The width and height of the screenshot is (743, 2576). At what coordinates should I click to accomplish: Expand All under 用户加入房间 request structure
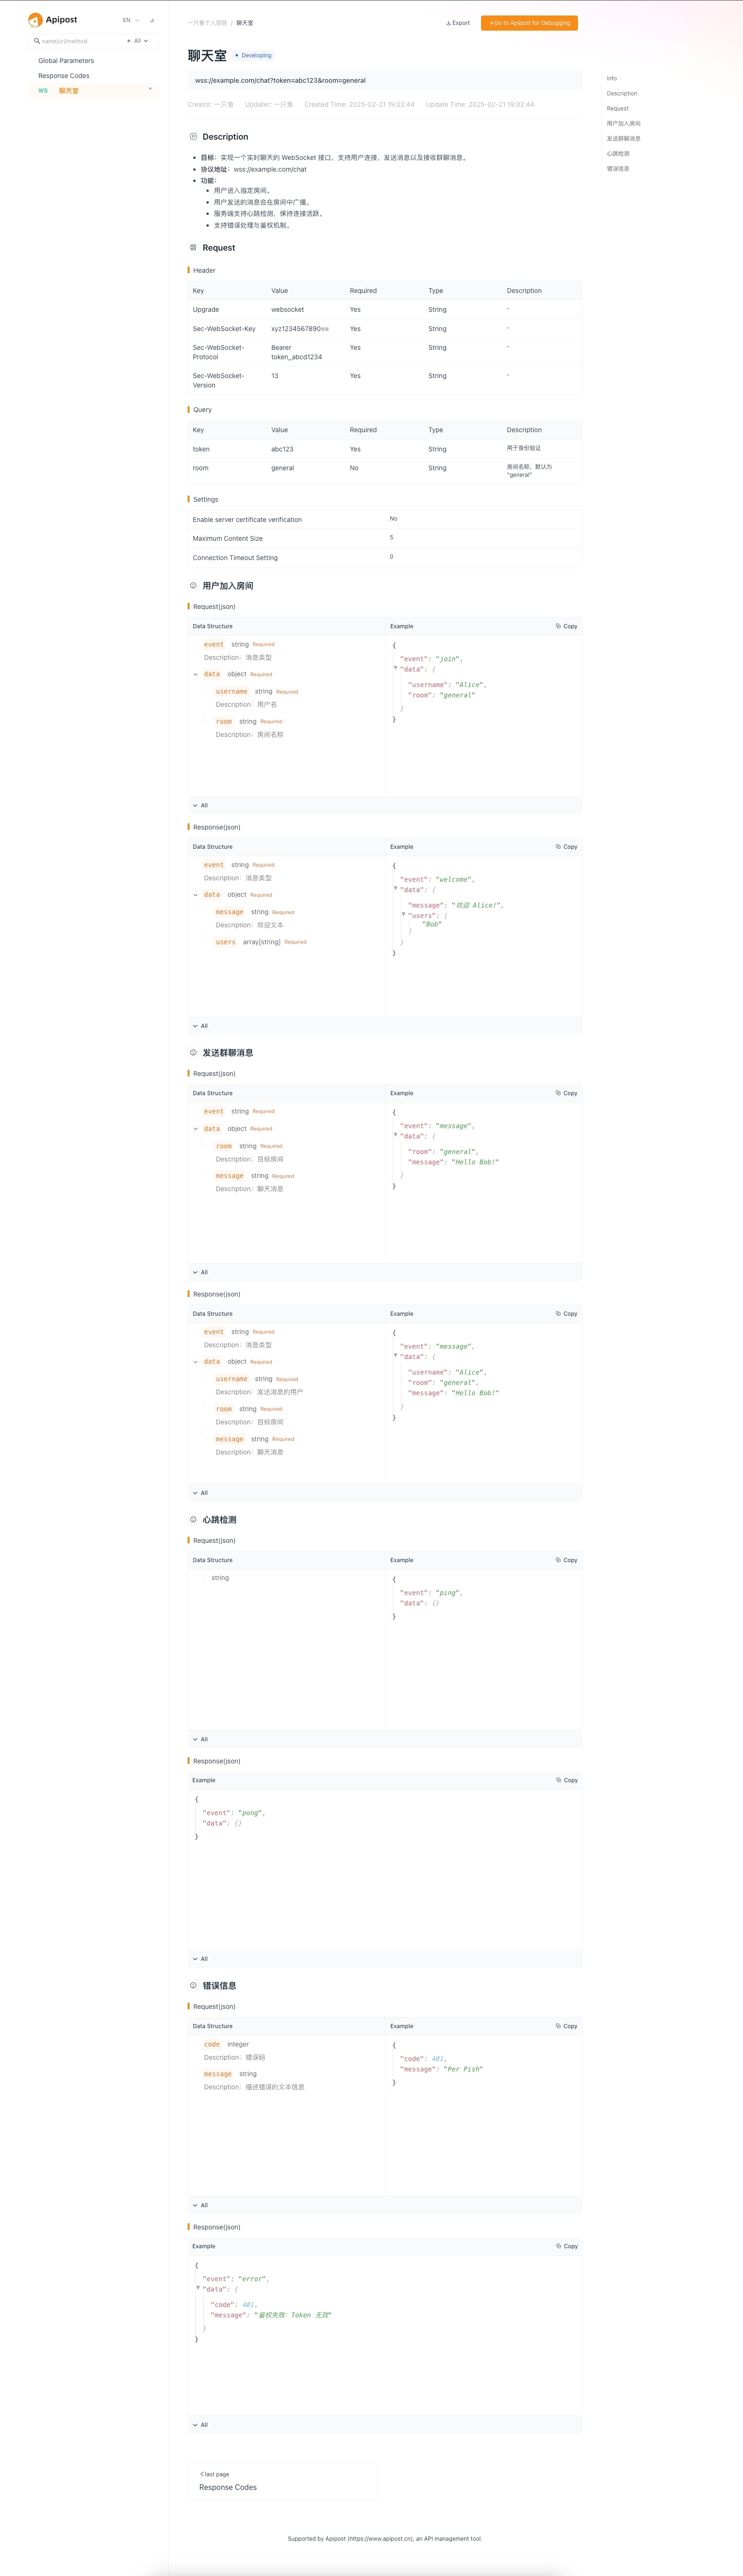point(200,805)
